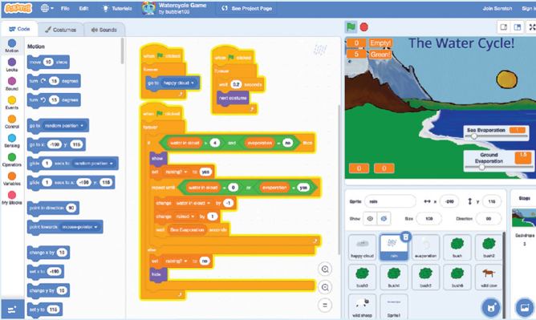Open 'glide to random position' block dropdown

click(93, 164)
